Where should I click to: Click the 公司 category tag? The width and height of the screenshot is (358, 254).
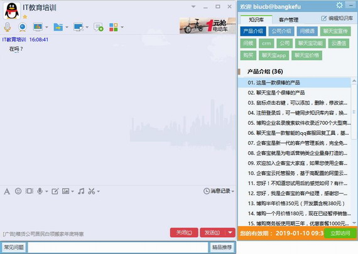pyautogui.click(x=285, y=43)
